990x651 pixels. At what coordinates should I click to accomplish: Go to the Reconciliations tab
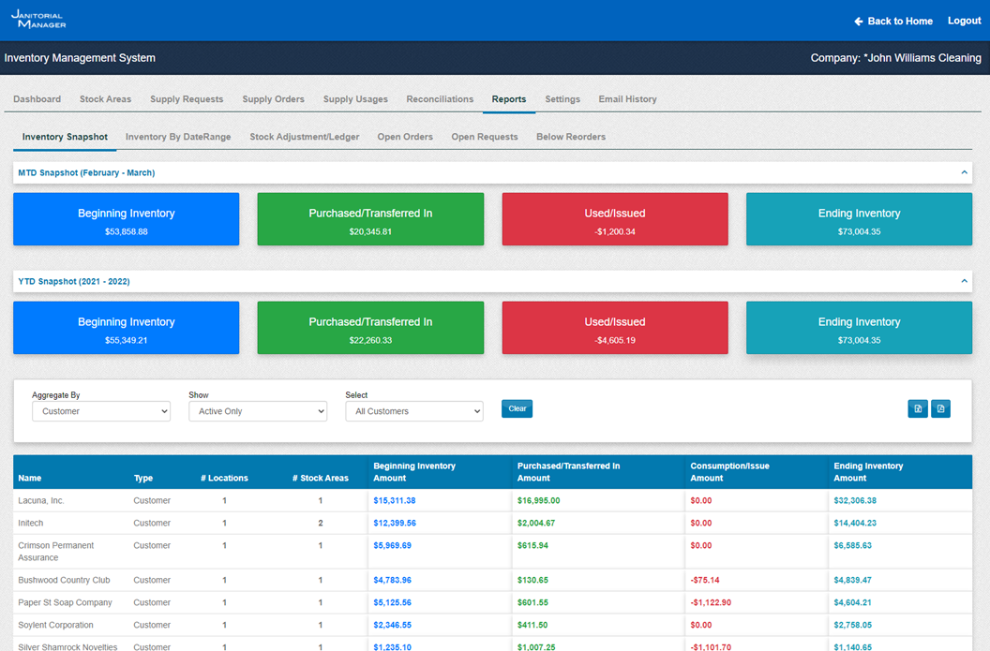pyautogui.click(x=440, y=99)
